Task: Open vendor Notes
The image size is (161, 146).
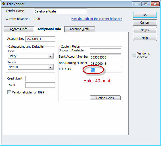Action: click(x=145, y=30)
